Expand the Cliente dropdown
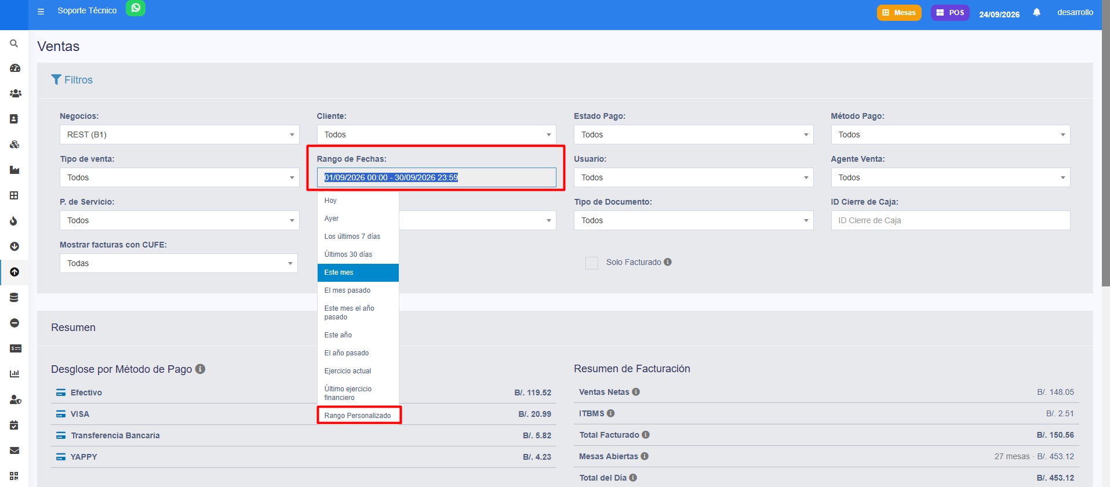This screenshot has height=487, width=1110. [436, 135]
